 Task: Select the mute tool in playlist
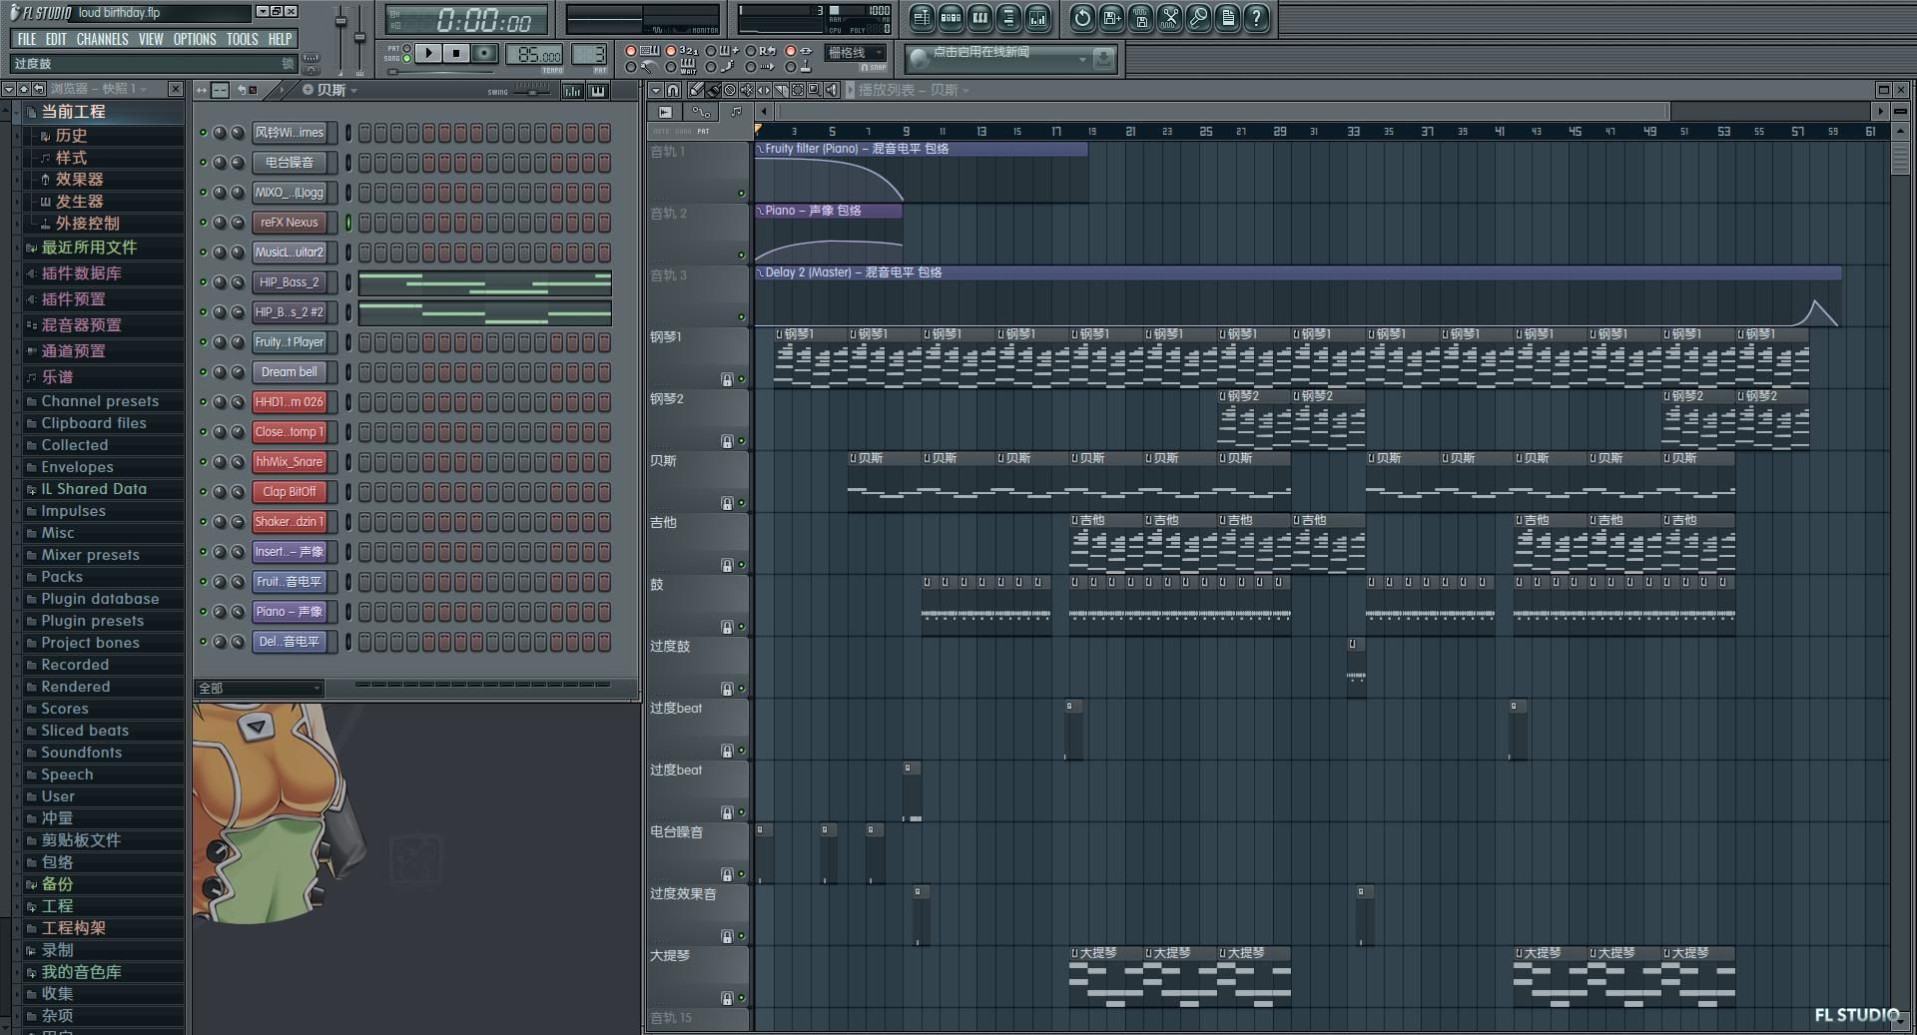747,90
